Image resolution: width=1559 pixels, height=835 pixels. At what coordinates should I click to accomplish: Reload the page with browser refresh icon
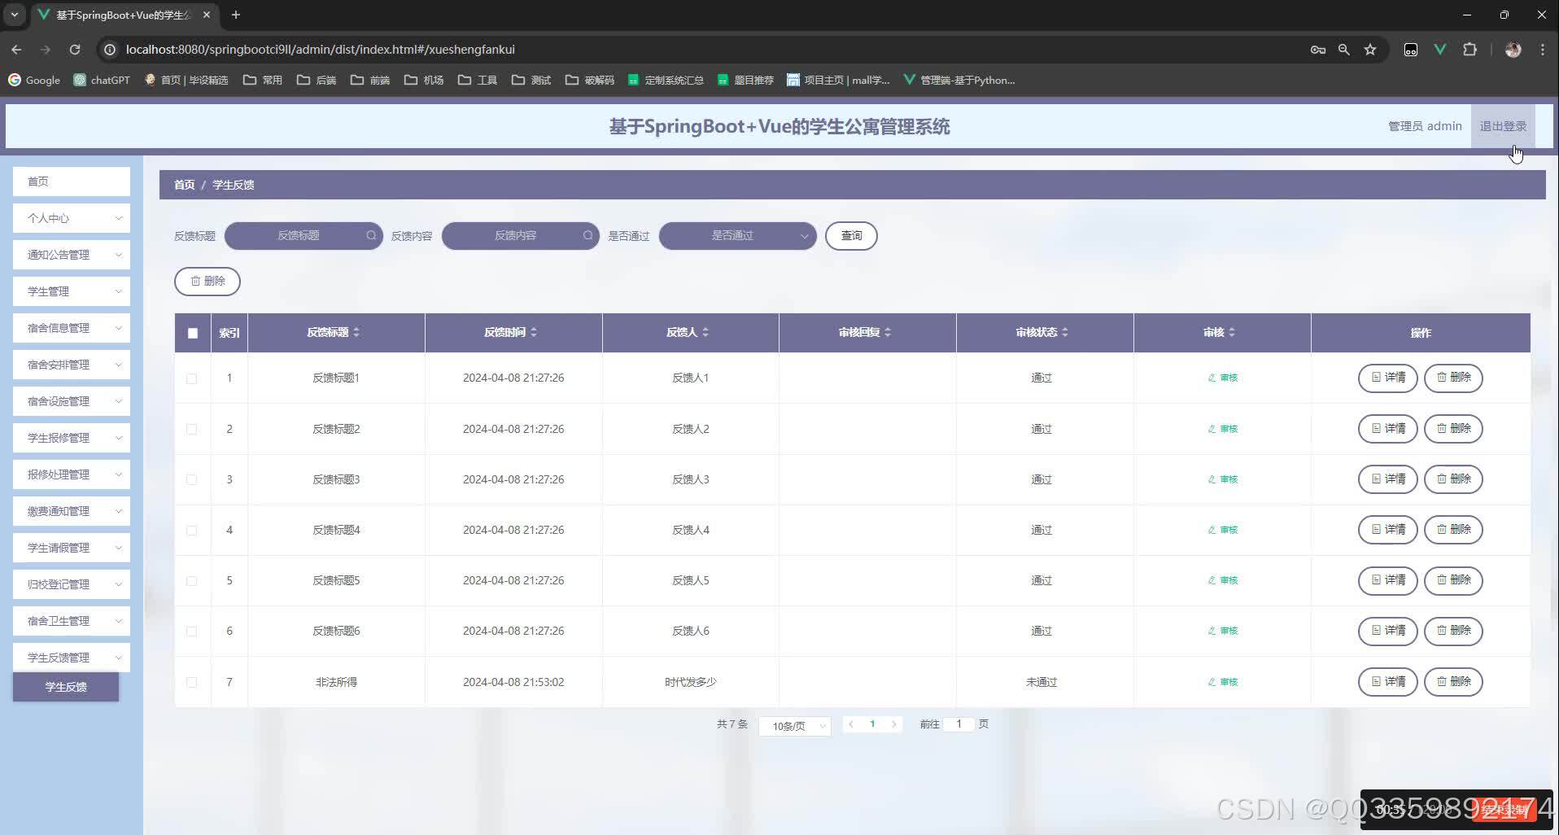point(75,50)
